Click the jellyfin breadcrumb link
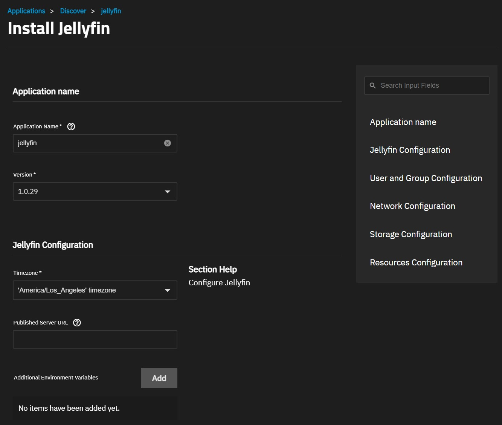This screenshot has height=425, width=502. 111,11
